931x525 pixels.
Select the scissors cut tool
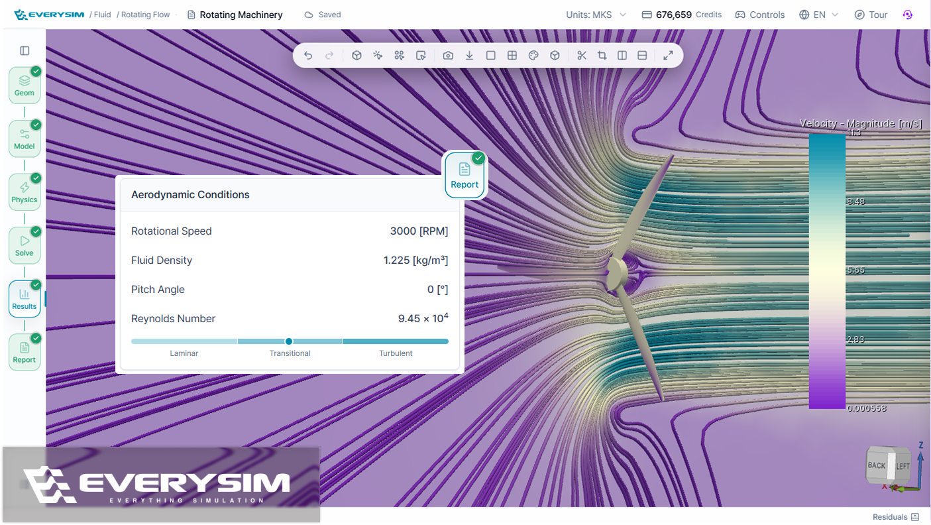coord(582,56)
